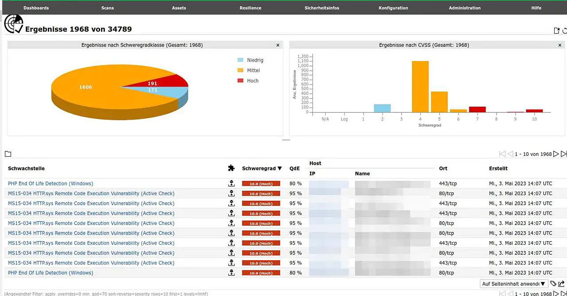Screen dimensions: 567x296
Task: Collapse the dashboard using the divider handle below the charts
Action: coord(286,140)
